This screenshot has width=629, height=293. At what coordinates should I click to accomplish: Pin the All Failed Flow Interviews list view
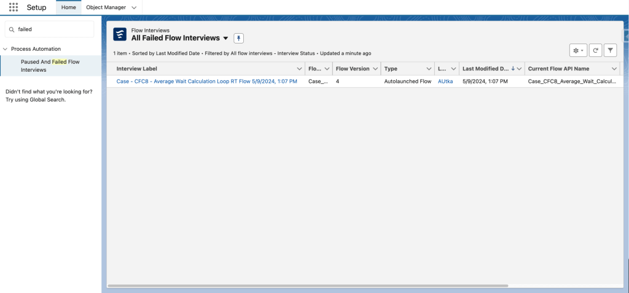click(239, 38)
